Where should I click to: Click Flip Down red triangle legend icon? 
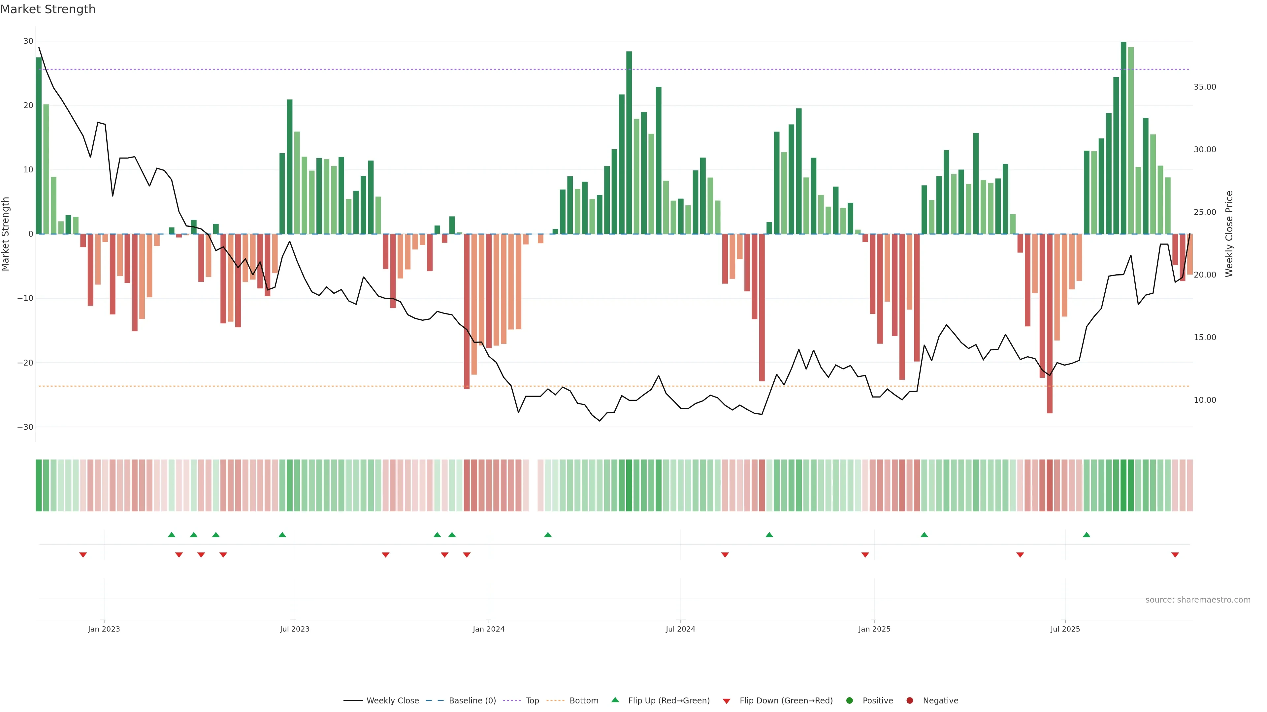(727, 701)
